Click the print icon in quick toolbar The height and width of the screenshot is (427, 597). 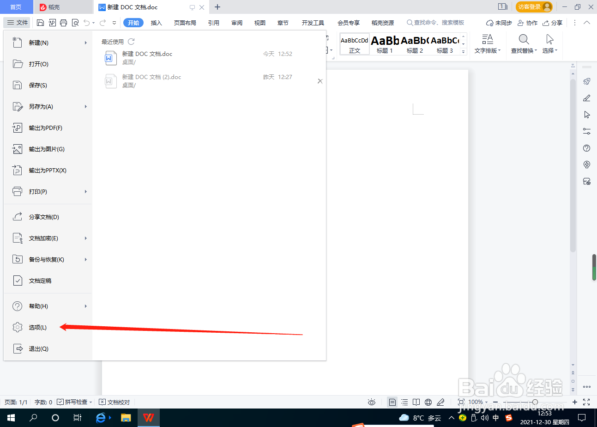(x=64, y=23)
